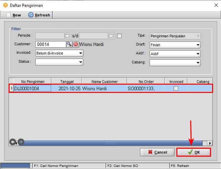This screenshot has width=221, height=169.
Task: Clear the customer with the red icon
Action: click(x=75, y=44)
